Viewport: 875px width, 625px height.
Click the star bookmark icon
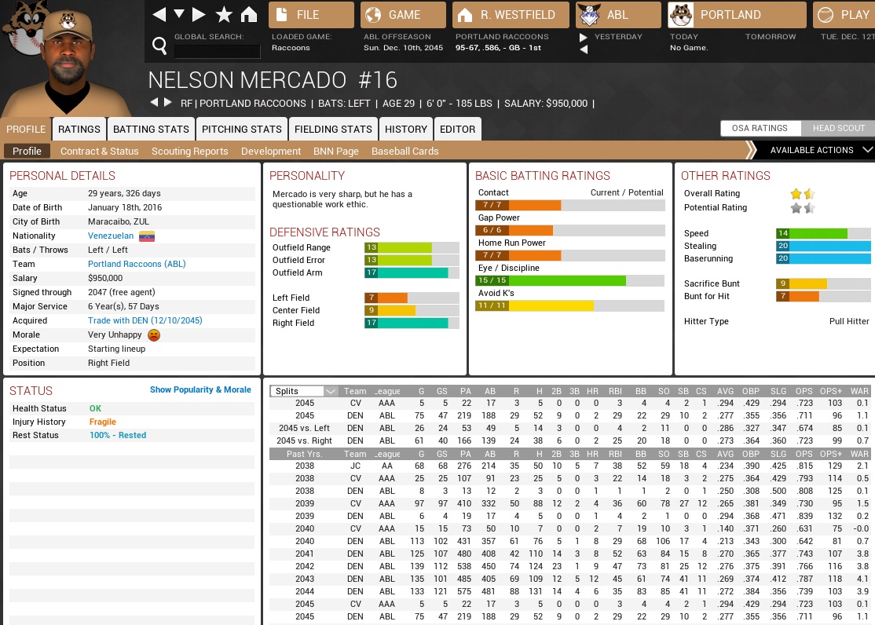[x=224, y=15]
